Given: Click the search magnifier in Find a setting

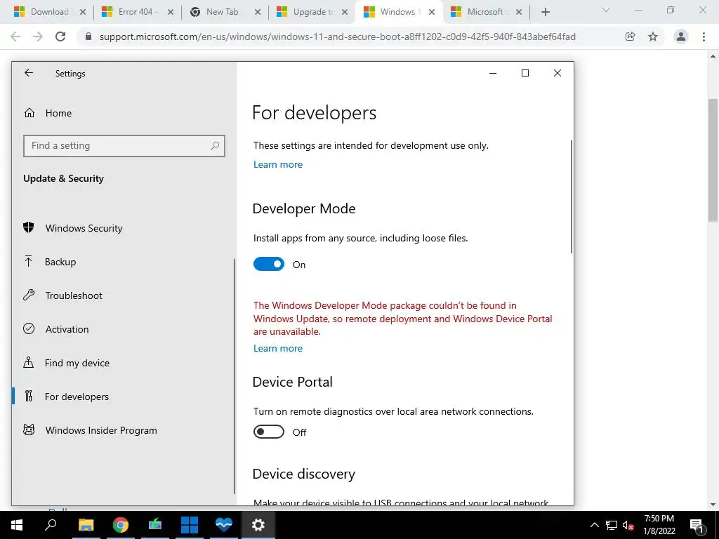Looking at the screenshot, I should pos(215,146).
